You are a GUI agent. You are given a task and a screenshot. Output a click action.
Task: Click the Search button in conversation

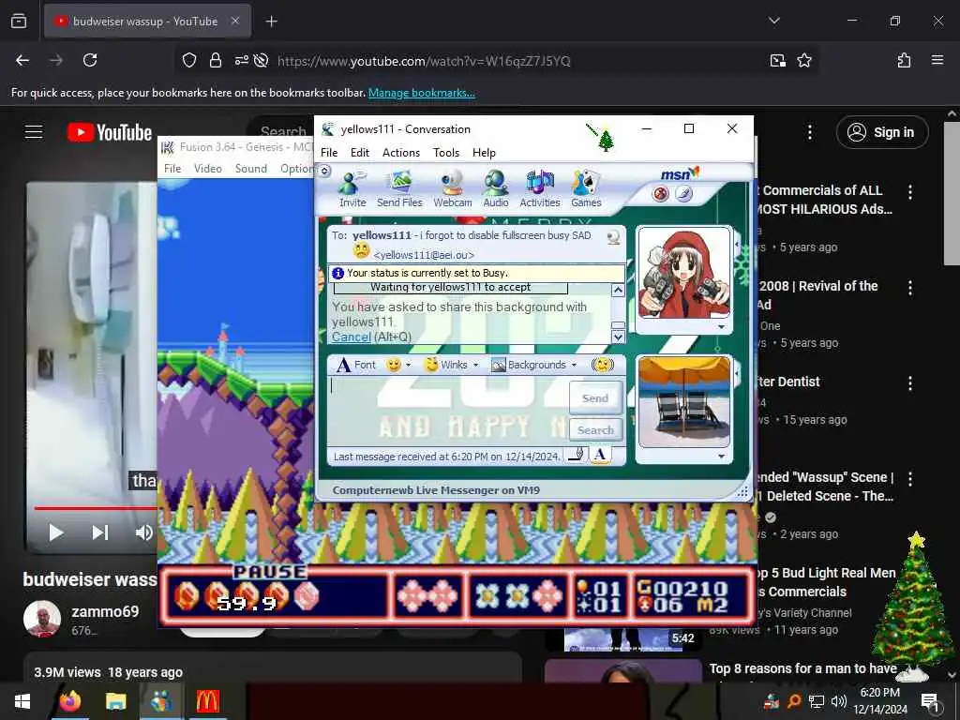coord(595,429)
